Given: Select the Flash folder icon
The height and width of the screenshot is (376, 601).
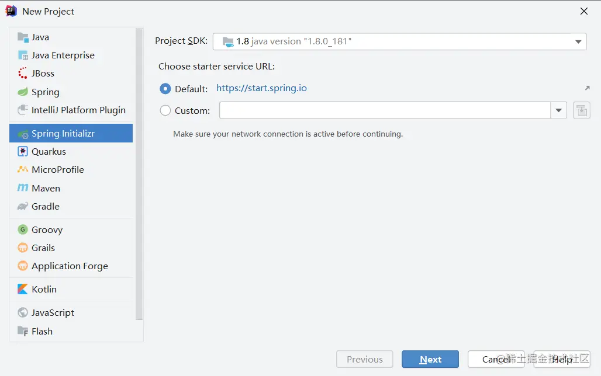Looking at the screenshot, I should (23, 331).
